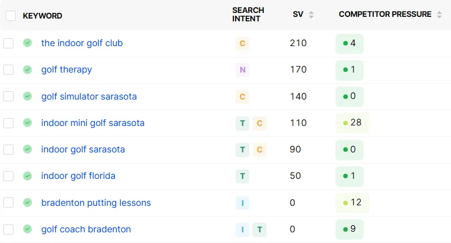Click green check icon beside indoor golf sarasota
Image resolution: width=451 pixels, height=243 pixels.
coord(28,149)
